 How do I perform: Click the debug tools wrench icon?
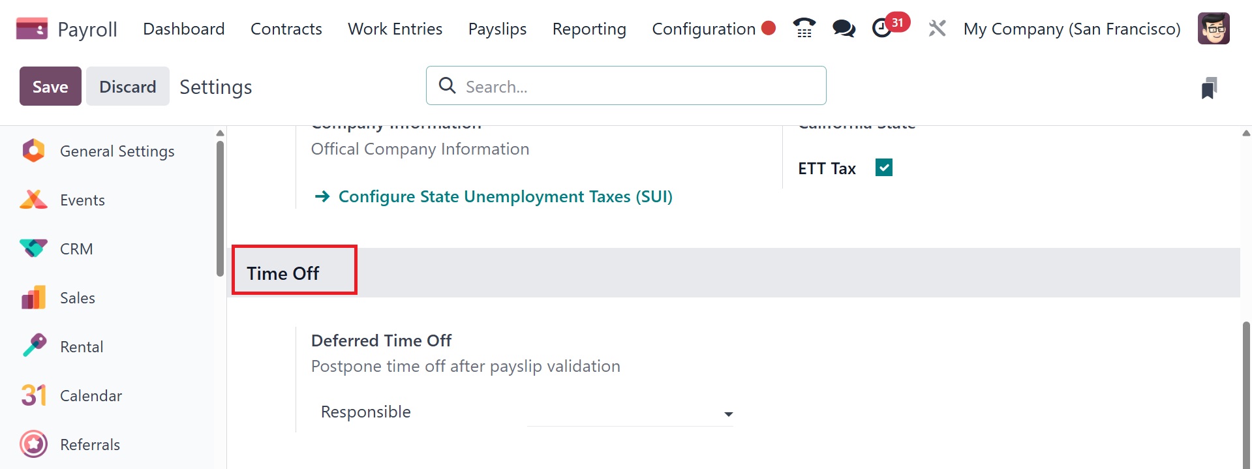click(x=937, y=29)
